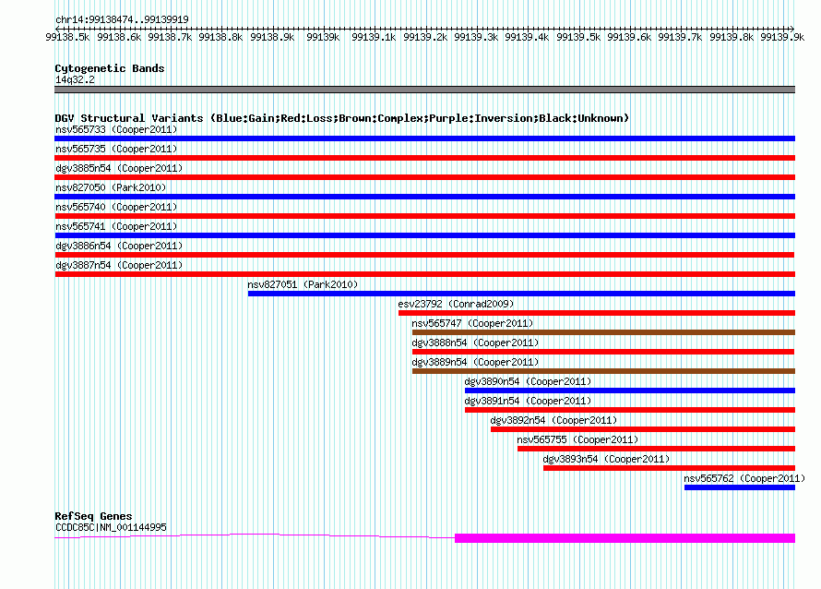821x589 pixels.
Task: Click the 99139.1k ruler tick label
Action: tap(374, 37)
